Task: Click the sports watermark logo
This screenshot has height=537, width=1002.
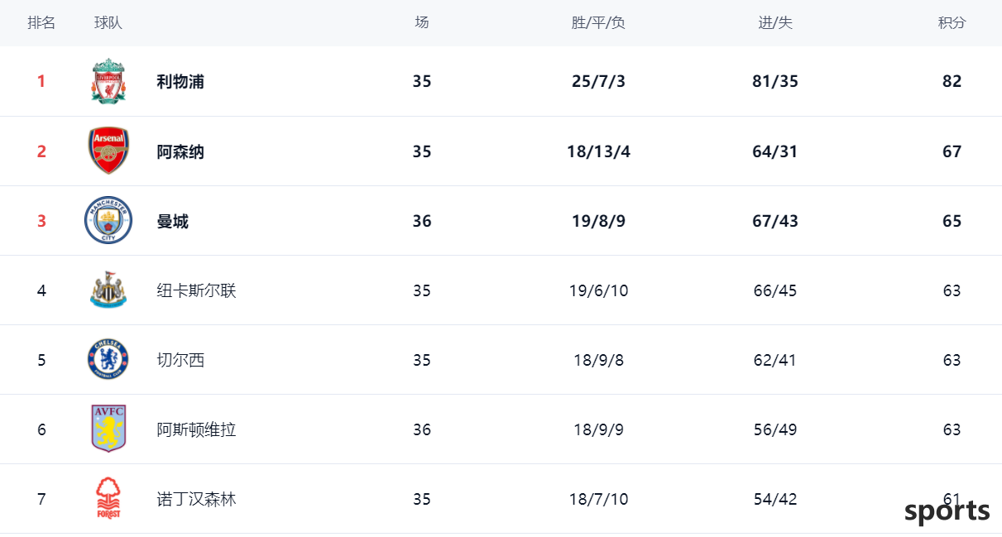Action: [x=947, y=511]
